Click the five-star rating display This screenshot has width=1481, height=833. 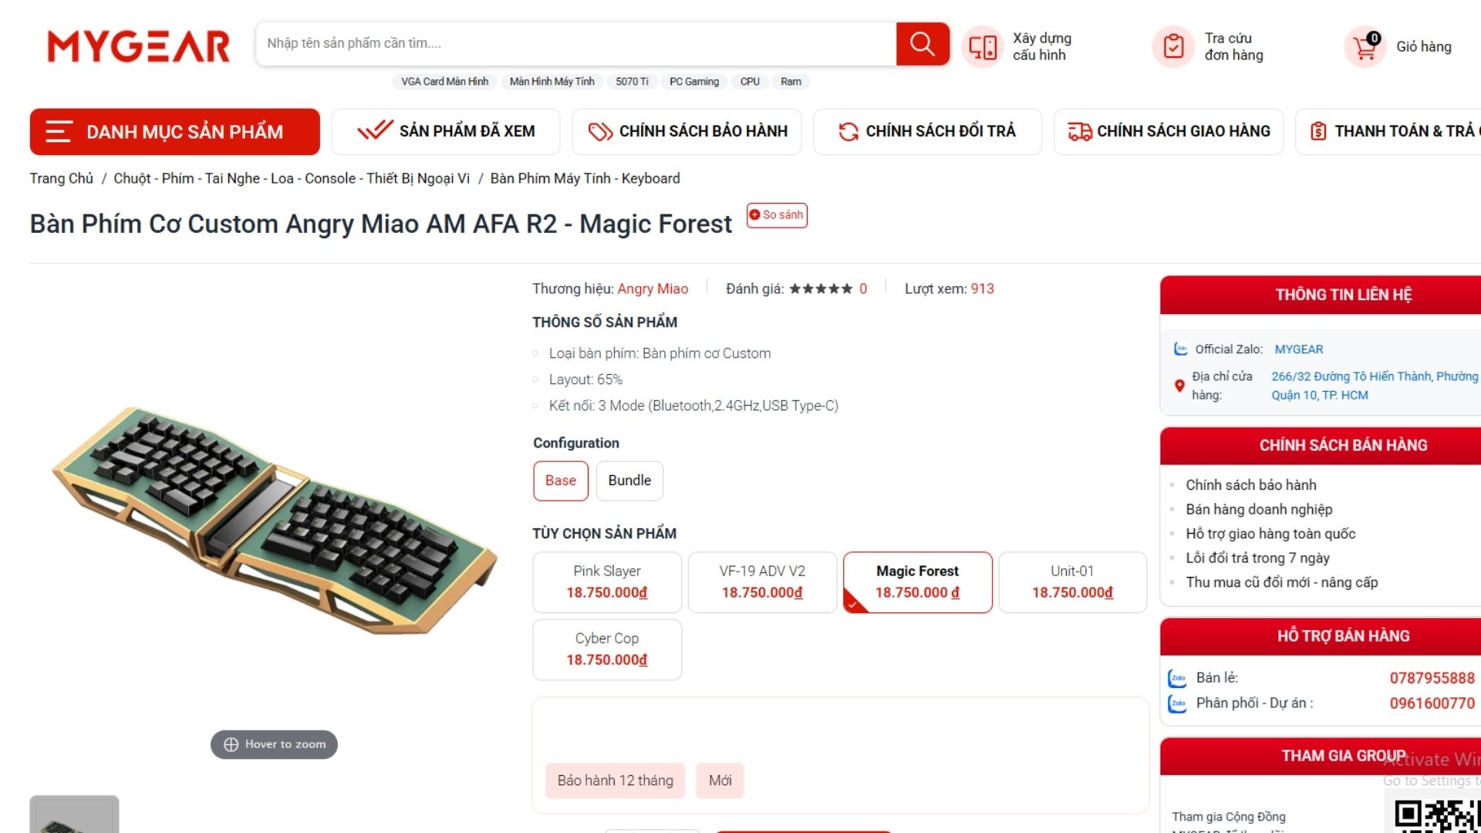[821, 288]
